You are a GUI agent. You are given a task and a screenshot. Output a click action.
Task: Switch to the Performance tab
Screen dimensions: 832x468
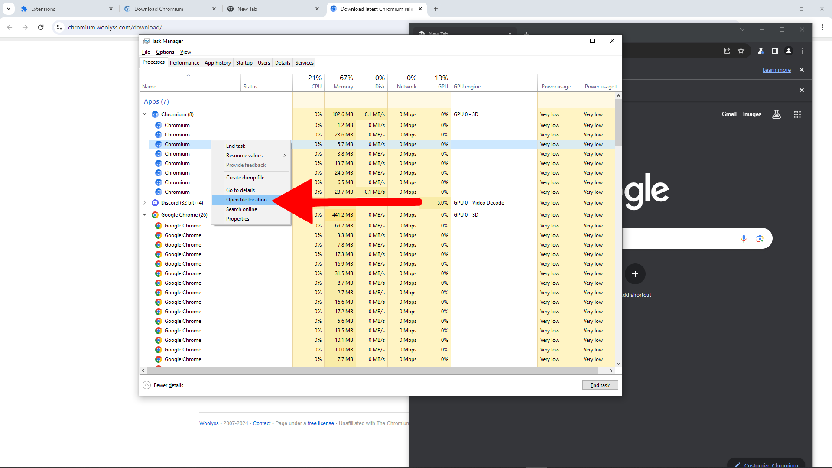pyautogui.click(x=185, y=63)
